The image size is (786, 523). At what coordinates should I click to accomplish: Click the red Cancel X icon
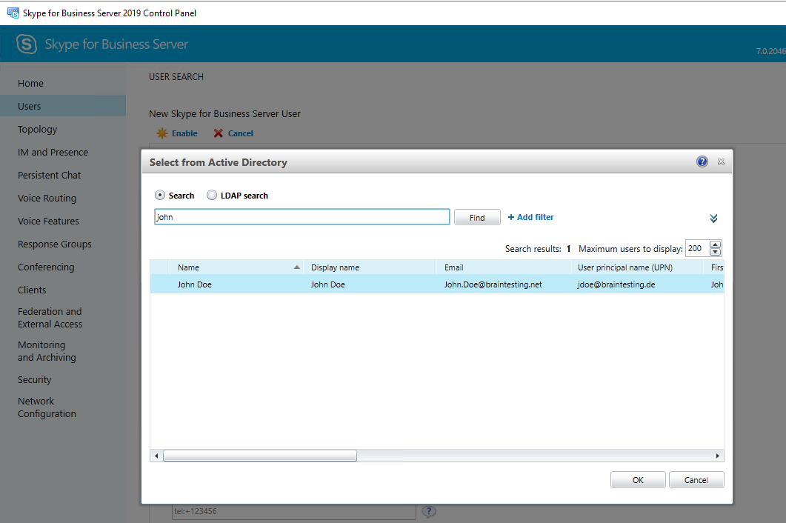click(218, 133)
